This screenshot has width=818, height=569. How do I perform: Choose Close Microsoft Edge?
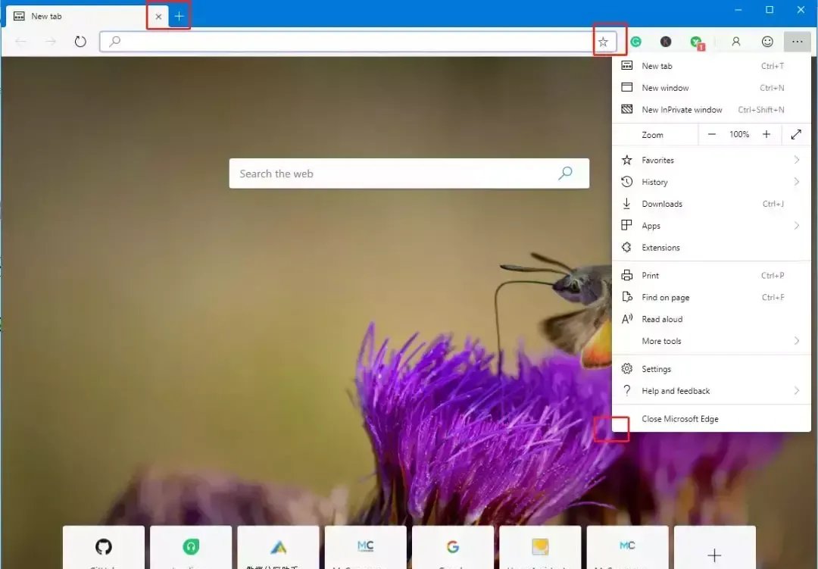(x=679, y=419)
